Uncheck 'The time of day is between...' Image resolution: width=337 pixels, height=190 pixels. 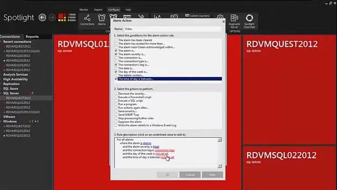[x=116, y=79]
